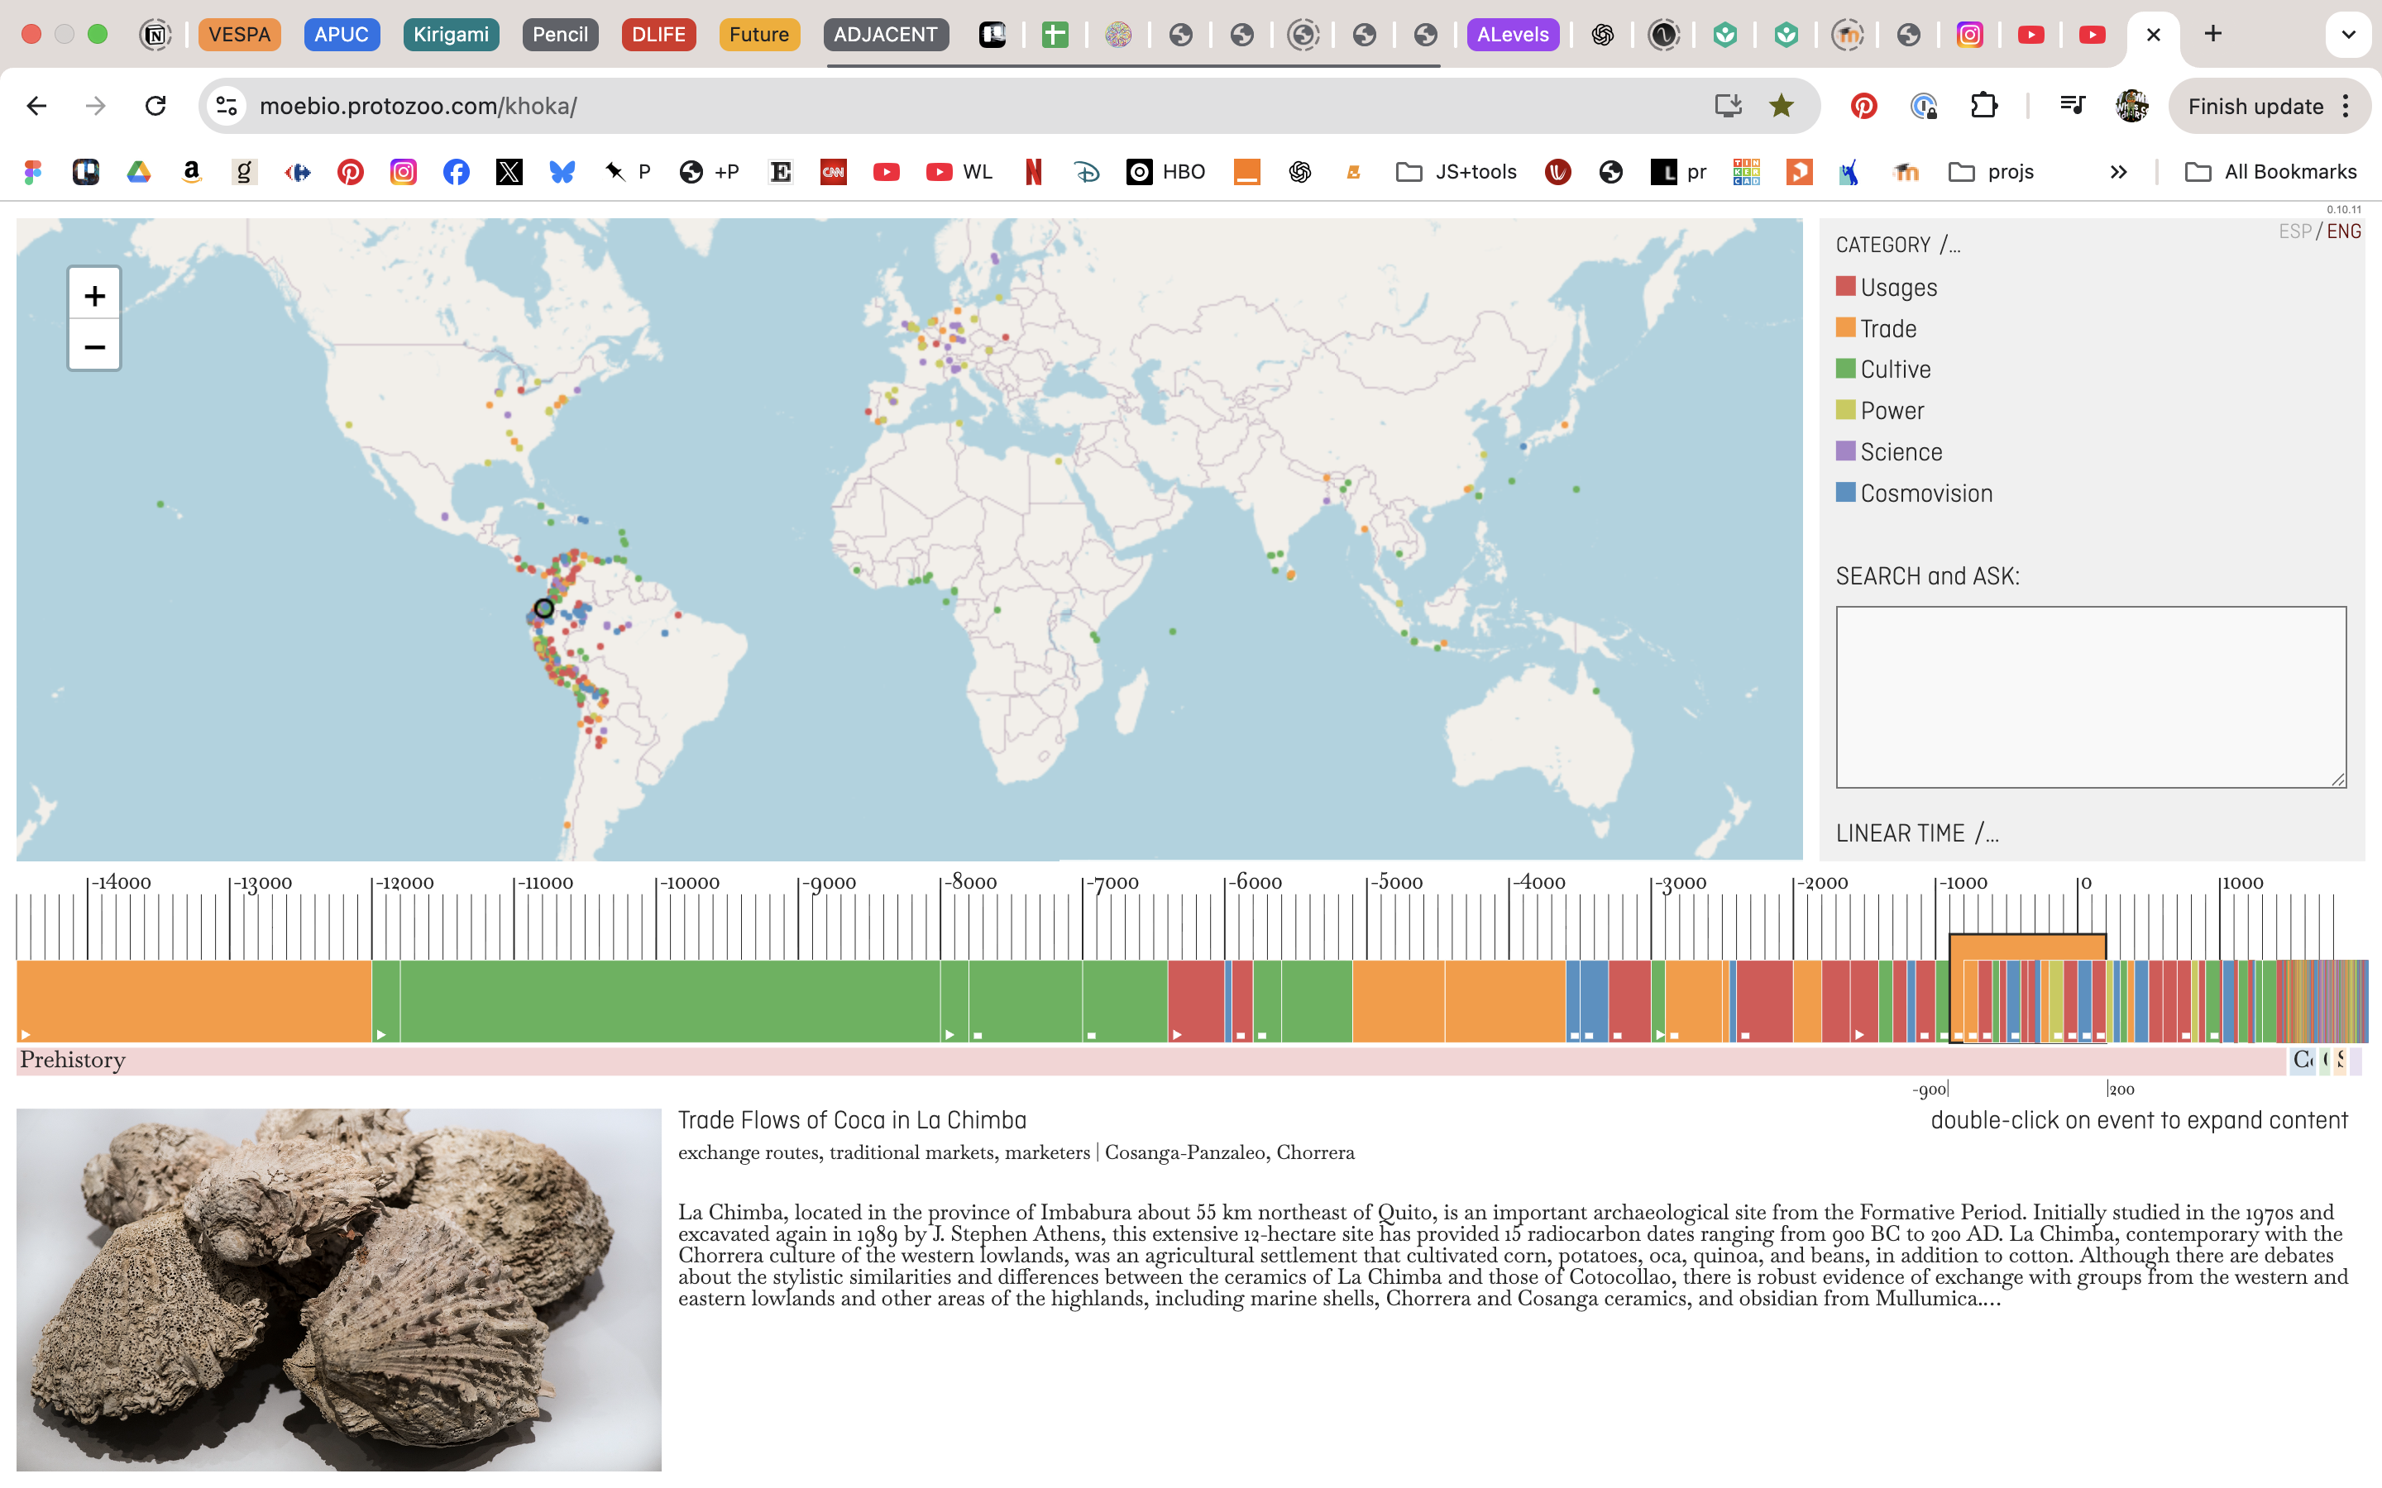
Task: Reload the page
Action: 155,105
